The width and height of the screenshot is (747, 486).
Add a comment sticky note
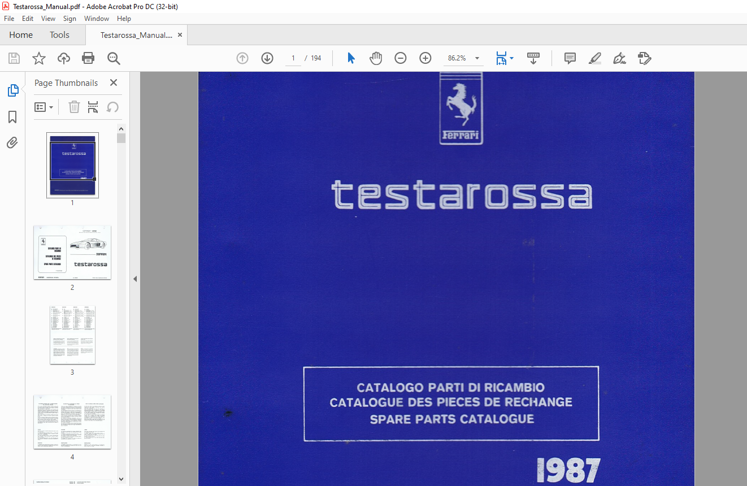point(570,58)
